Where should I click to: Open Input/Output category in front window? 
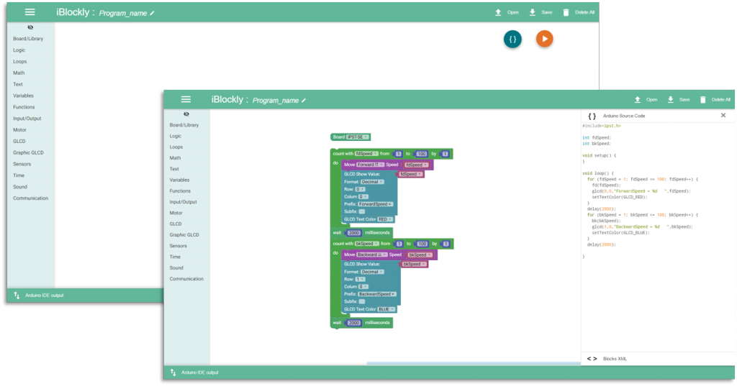[x=184, y=202]
